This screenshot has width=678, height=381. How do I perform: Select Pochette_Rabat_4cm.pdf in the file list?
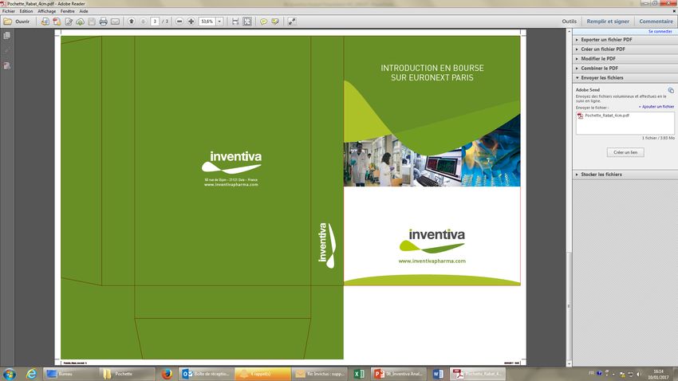point(607,116)
